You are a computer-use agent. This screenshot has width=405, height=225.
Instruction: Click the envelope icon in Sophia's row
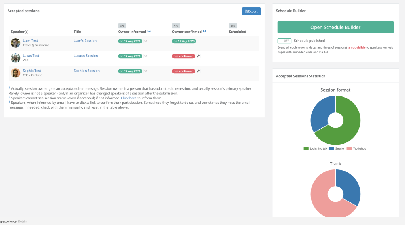(x=146, y=71)
